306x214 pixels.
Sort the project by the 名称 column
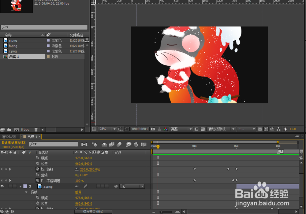point(8,35)
